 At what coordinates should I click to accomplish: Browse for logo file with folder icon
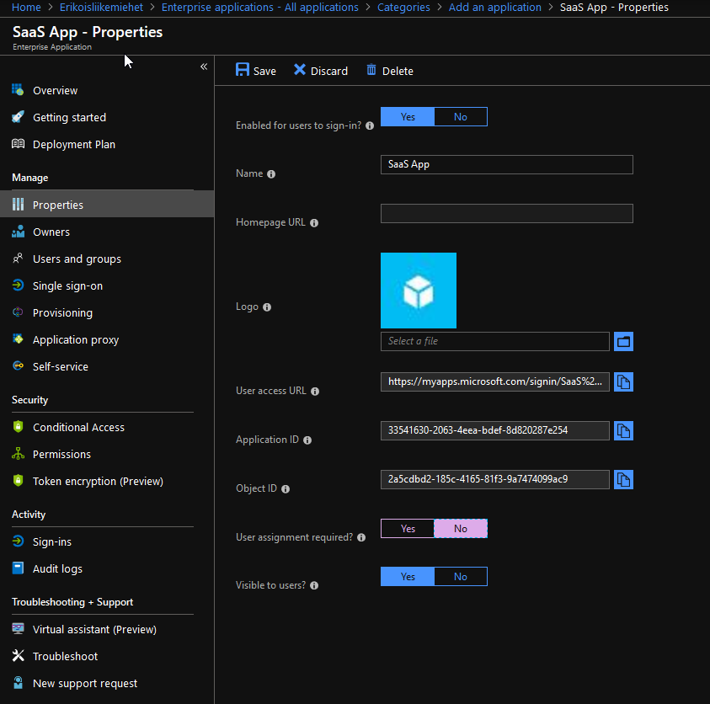click(x=623, y=341)
